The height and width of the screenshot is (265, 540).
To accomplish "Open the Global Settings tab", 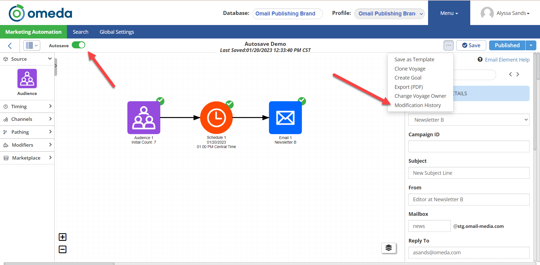I will click(117, 32).
